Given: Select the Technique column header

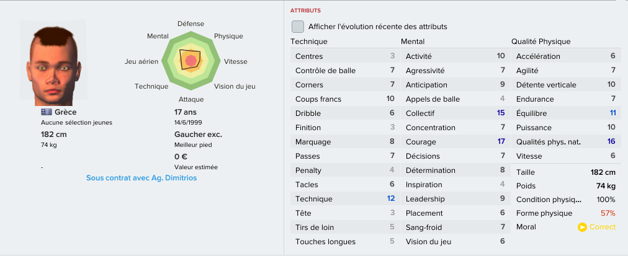Looking at the screenshot, I should tap(309, 42).
